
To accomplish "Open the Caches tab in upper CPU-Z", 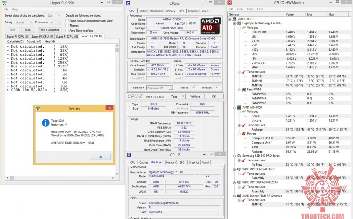I will (x=143, y=11).
